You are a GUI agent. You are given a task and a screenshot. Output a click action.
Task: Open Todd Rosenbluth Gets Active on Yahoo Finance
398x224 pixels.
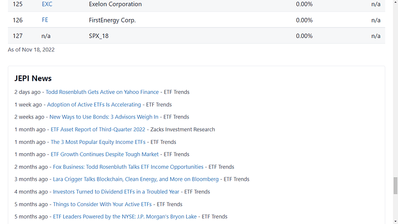tap(102, 92)
